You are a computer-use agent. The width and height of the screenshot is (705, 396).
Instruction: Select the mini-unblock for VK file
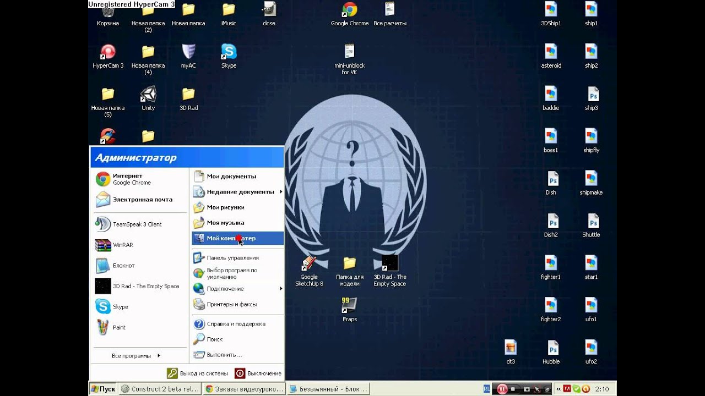350,59
